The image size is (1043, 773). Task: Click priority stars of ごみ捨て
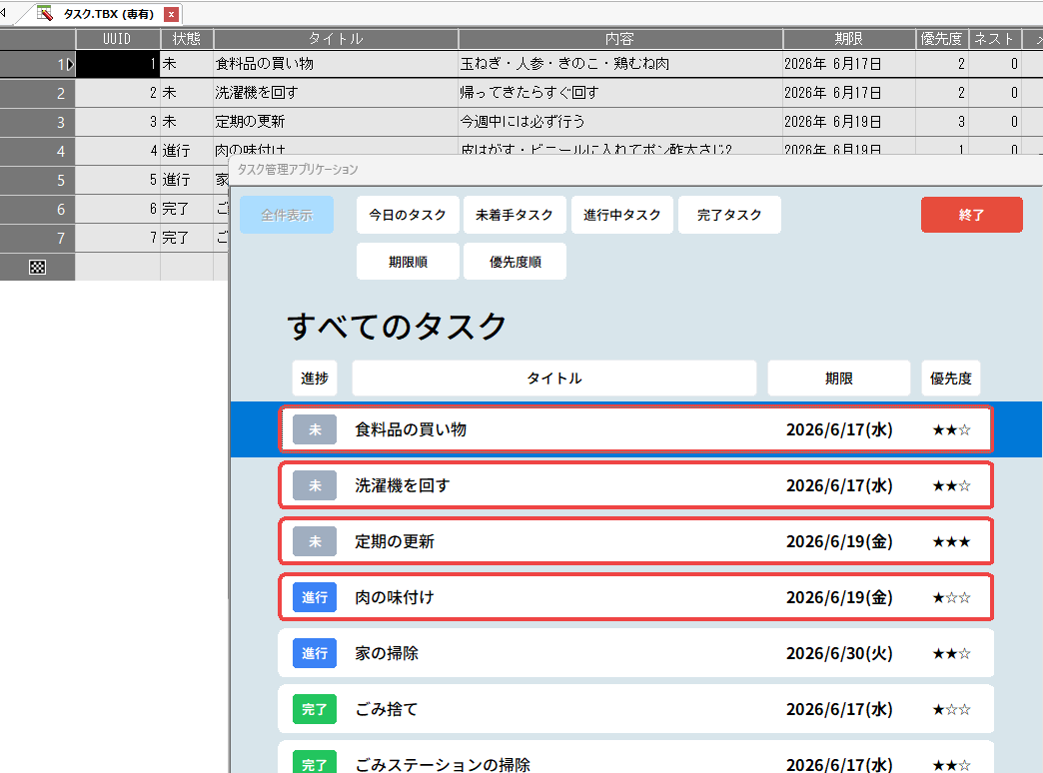pyautogui.click(x=951, y=709)
